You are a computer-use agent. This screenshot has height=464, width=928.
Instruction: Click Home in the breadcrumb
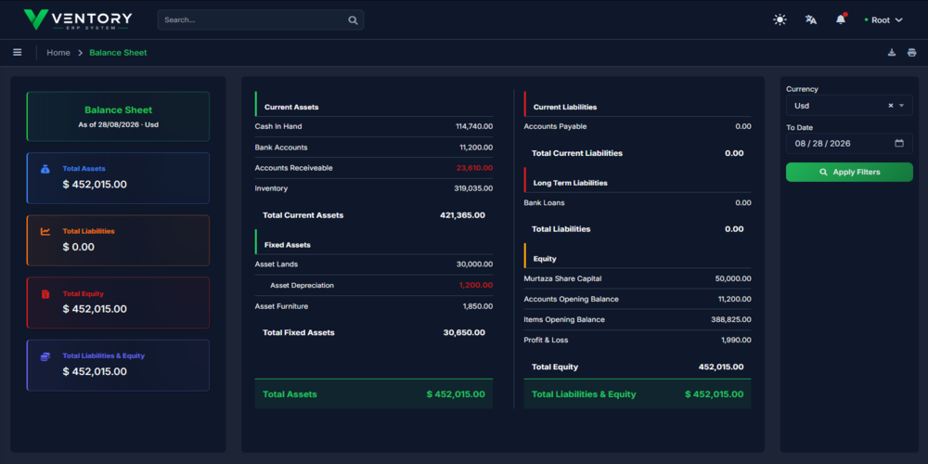[x=58, y=53]
